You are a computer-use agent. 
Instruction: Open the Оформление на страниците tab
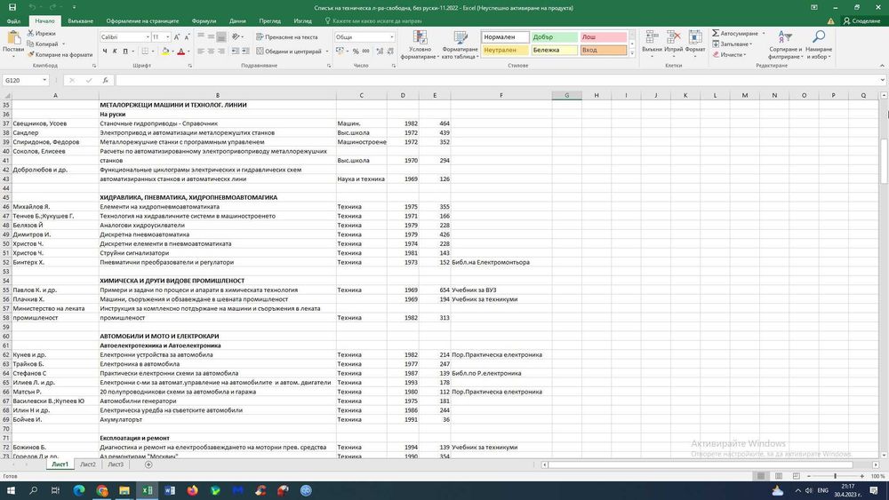[142, 21]
